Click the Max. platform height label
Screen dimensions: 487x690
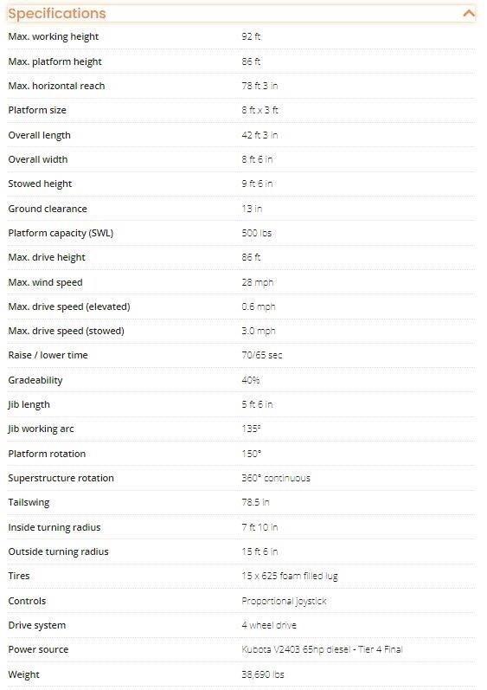coord(55,61)
